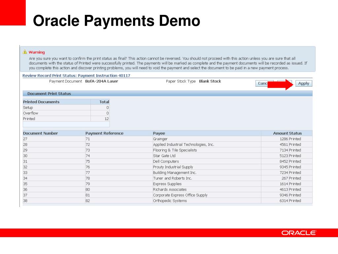The height and width of the screenshot is (254, 338).
Task: Click the Printed status in Star Gate row
Action: 295,156
